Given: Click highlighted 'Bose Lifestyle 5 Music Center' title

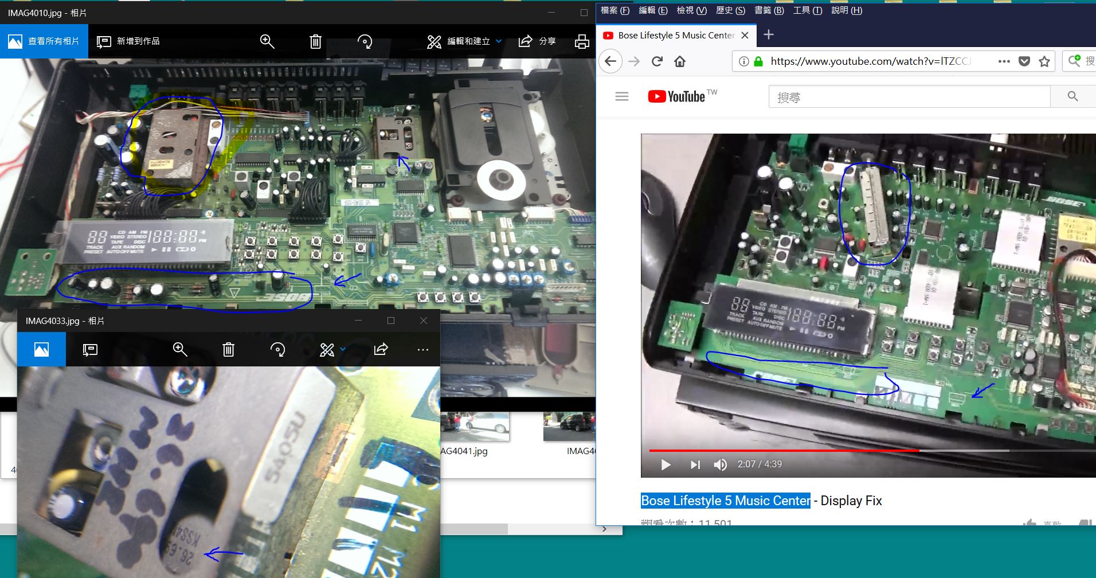Looking at the screenshot, I should (x=726, y=501).
